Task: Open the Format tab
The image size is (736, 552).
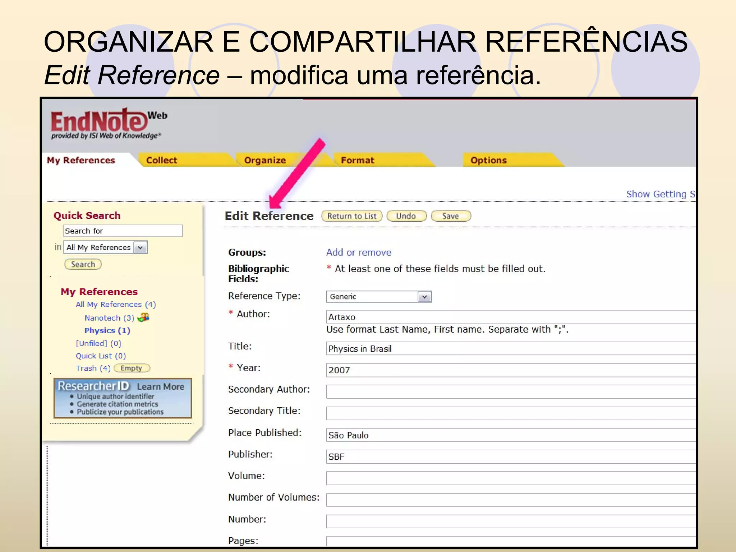Action: tap(358, 160)
